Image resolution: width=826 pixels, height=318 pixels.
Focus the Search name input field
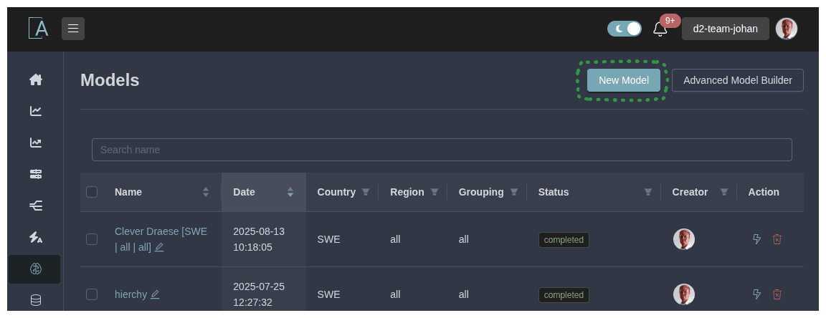point(442,150)
